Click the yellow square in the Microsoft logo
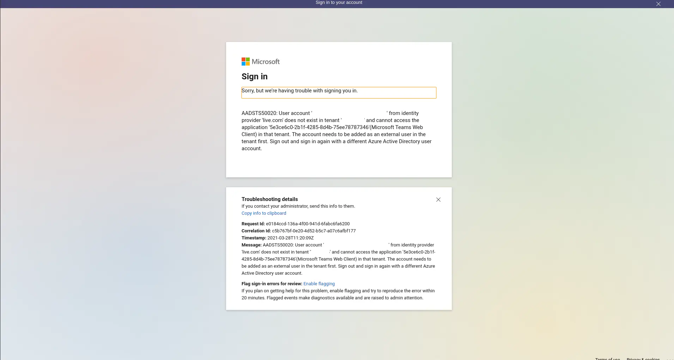The height and width of the screenshot is (360, 674). coord(247,63)
